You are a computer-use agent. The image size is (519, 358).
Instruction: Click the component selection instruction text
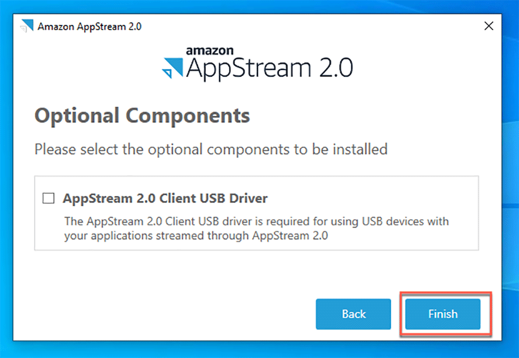click(210, 149)
